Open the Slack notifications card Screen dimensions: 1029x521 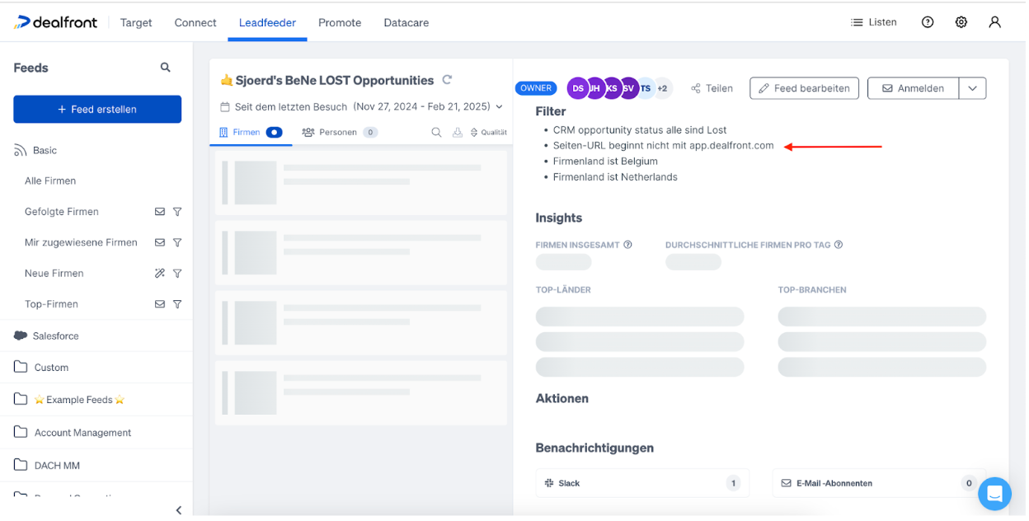point(642,483)
